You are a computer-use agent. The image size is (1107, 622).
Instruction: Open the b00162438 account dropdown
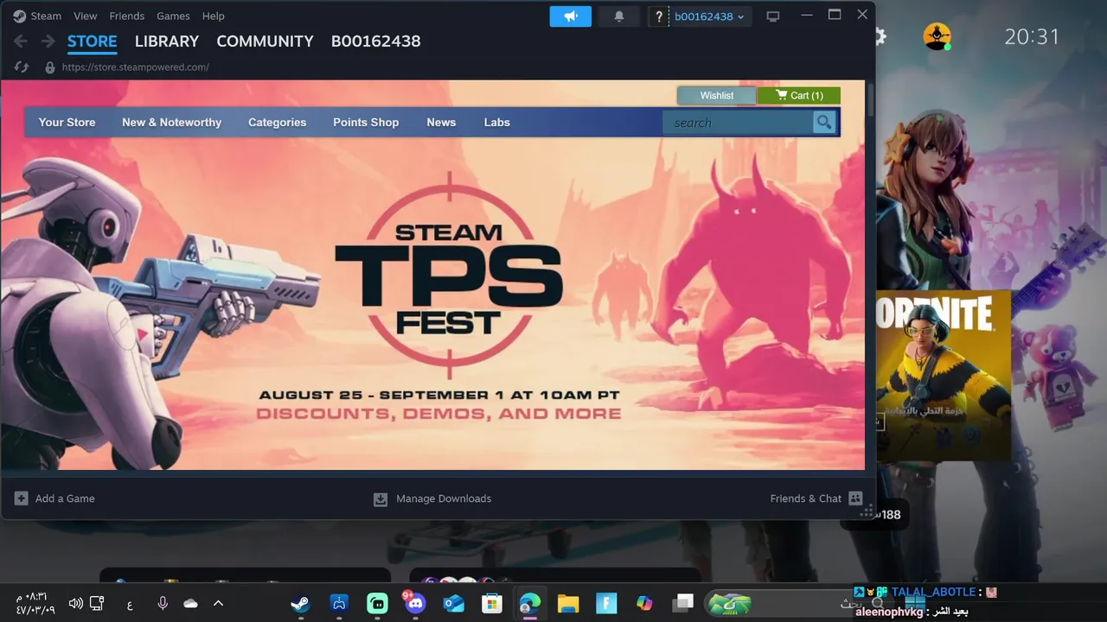coord(709,16)
